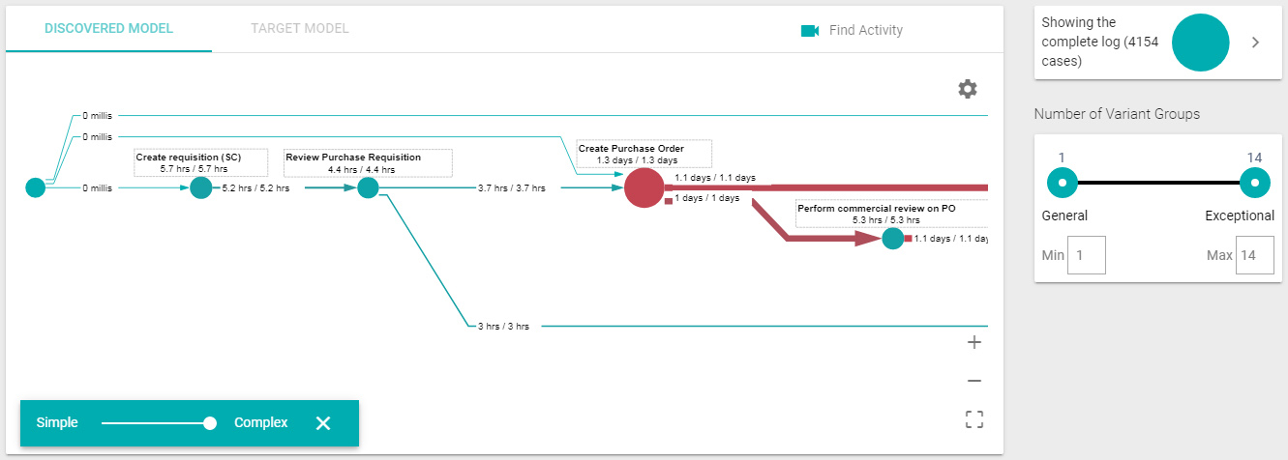
Task: Select the Discovered Model tab
Action: (x=109, y=28)
